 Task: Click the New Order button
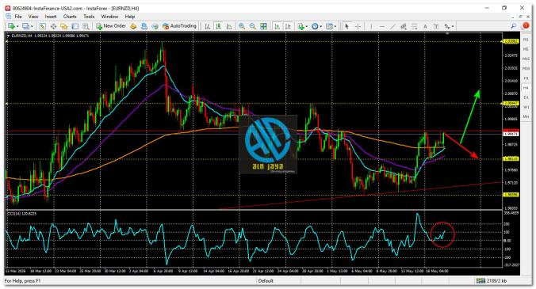point(111,26)
